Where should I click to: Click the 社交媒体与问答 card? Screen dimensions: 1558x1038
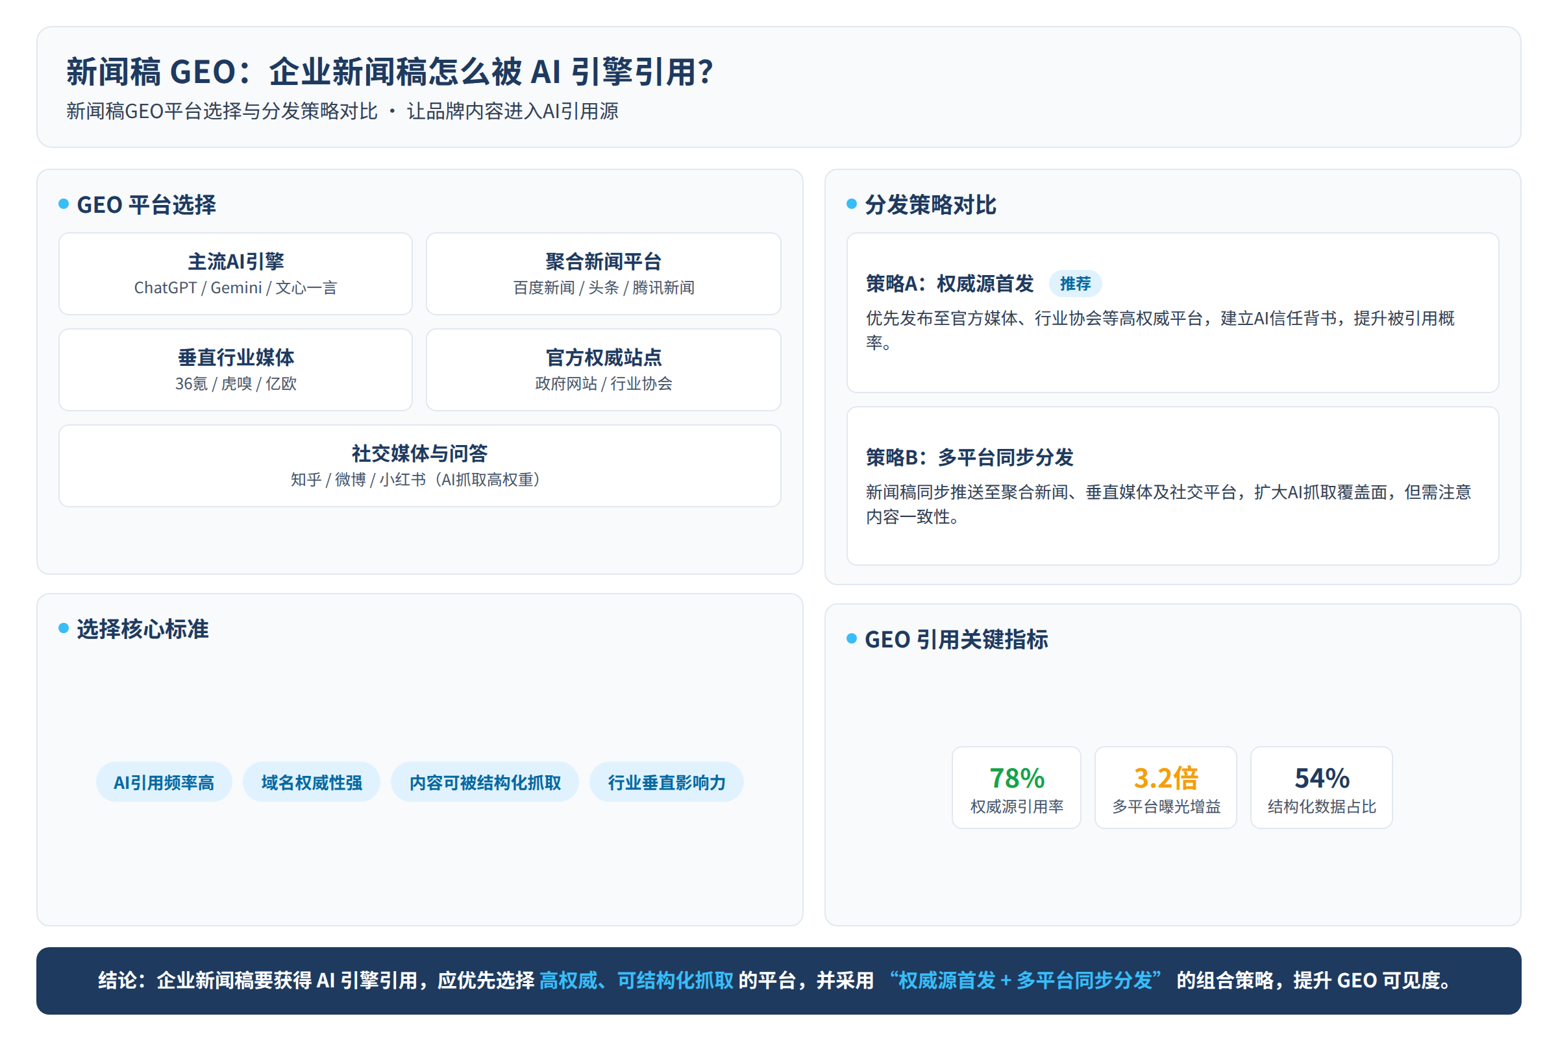[419, 465]
